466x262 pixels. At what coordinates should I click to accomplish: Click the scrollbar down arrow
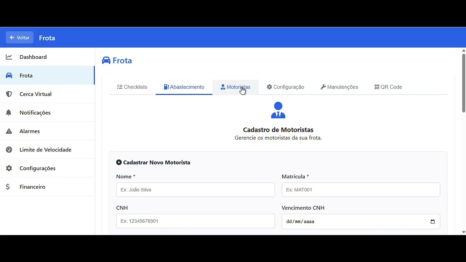463,232
